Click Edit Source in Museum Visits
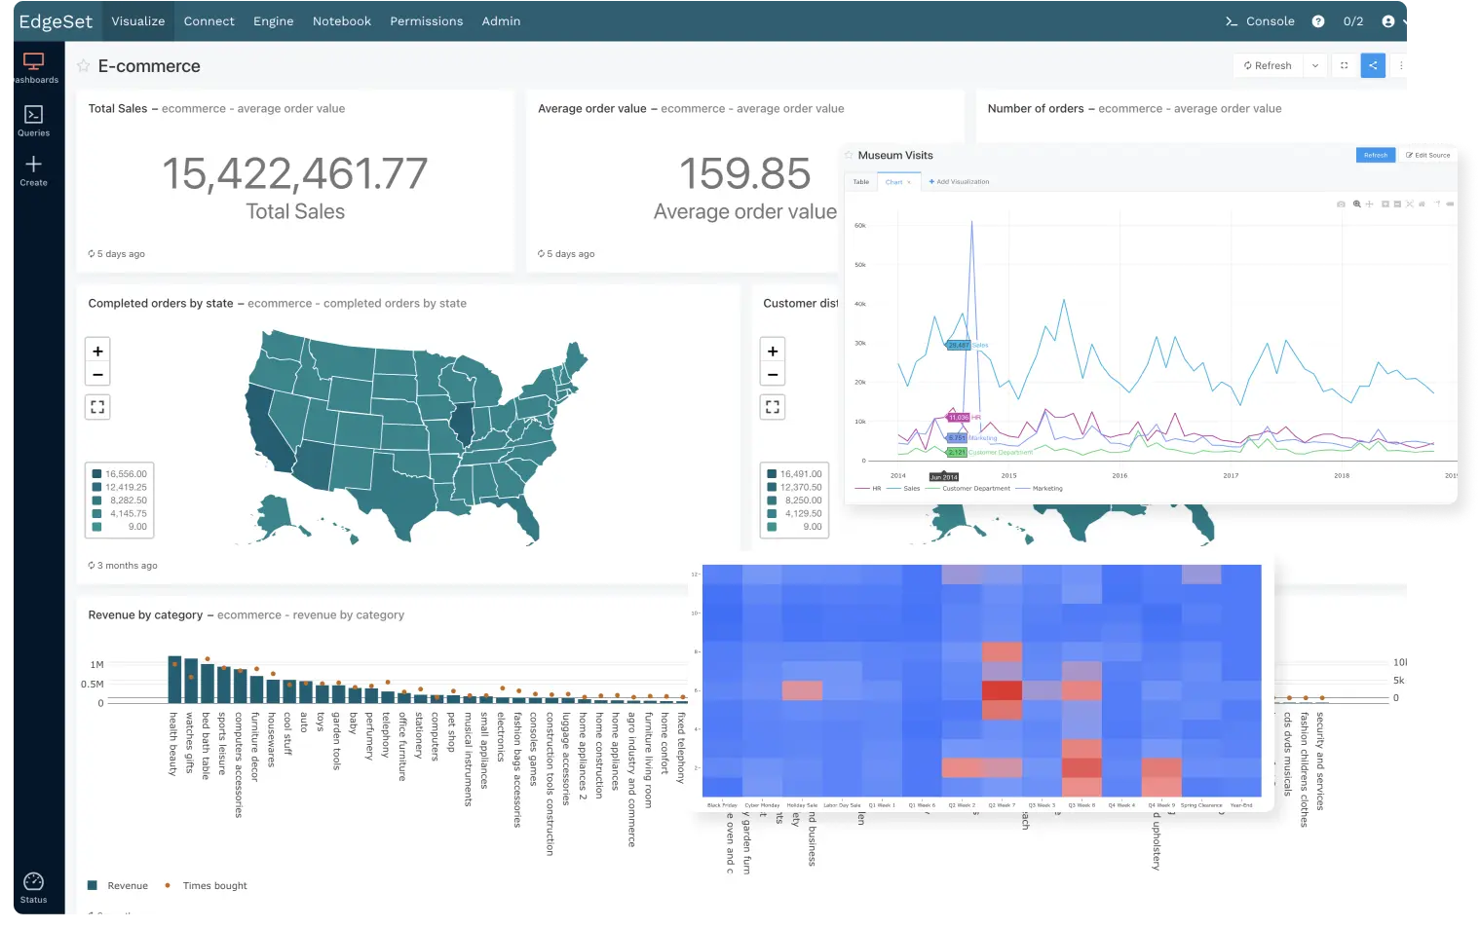Viewport: 1480px width, 928px height. click(1428, 155)
